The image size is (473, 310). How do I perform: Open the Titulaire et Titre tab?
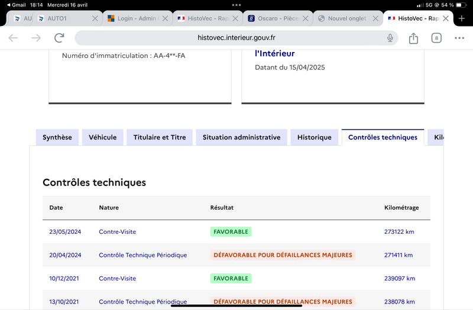(x=160, y=138)
